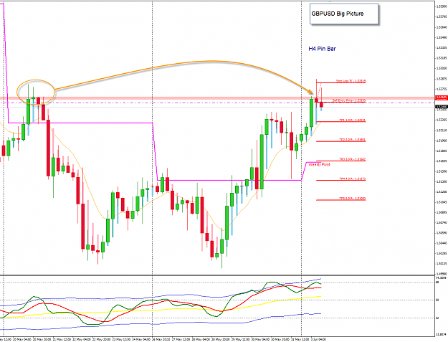Select the H4 Pin Bar text label

(x=322, y=49)
